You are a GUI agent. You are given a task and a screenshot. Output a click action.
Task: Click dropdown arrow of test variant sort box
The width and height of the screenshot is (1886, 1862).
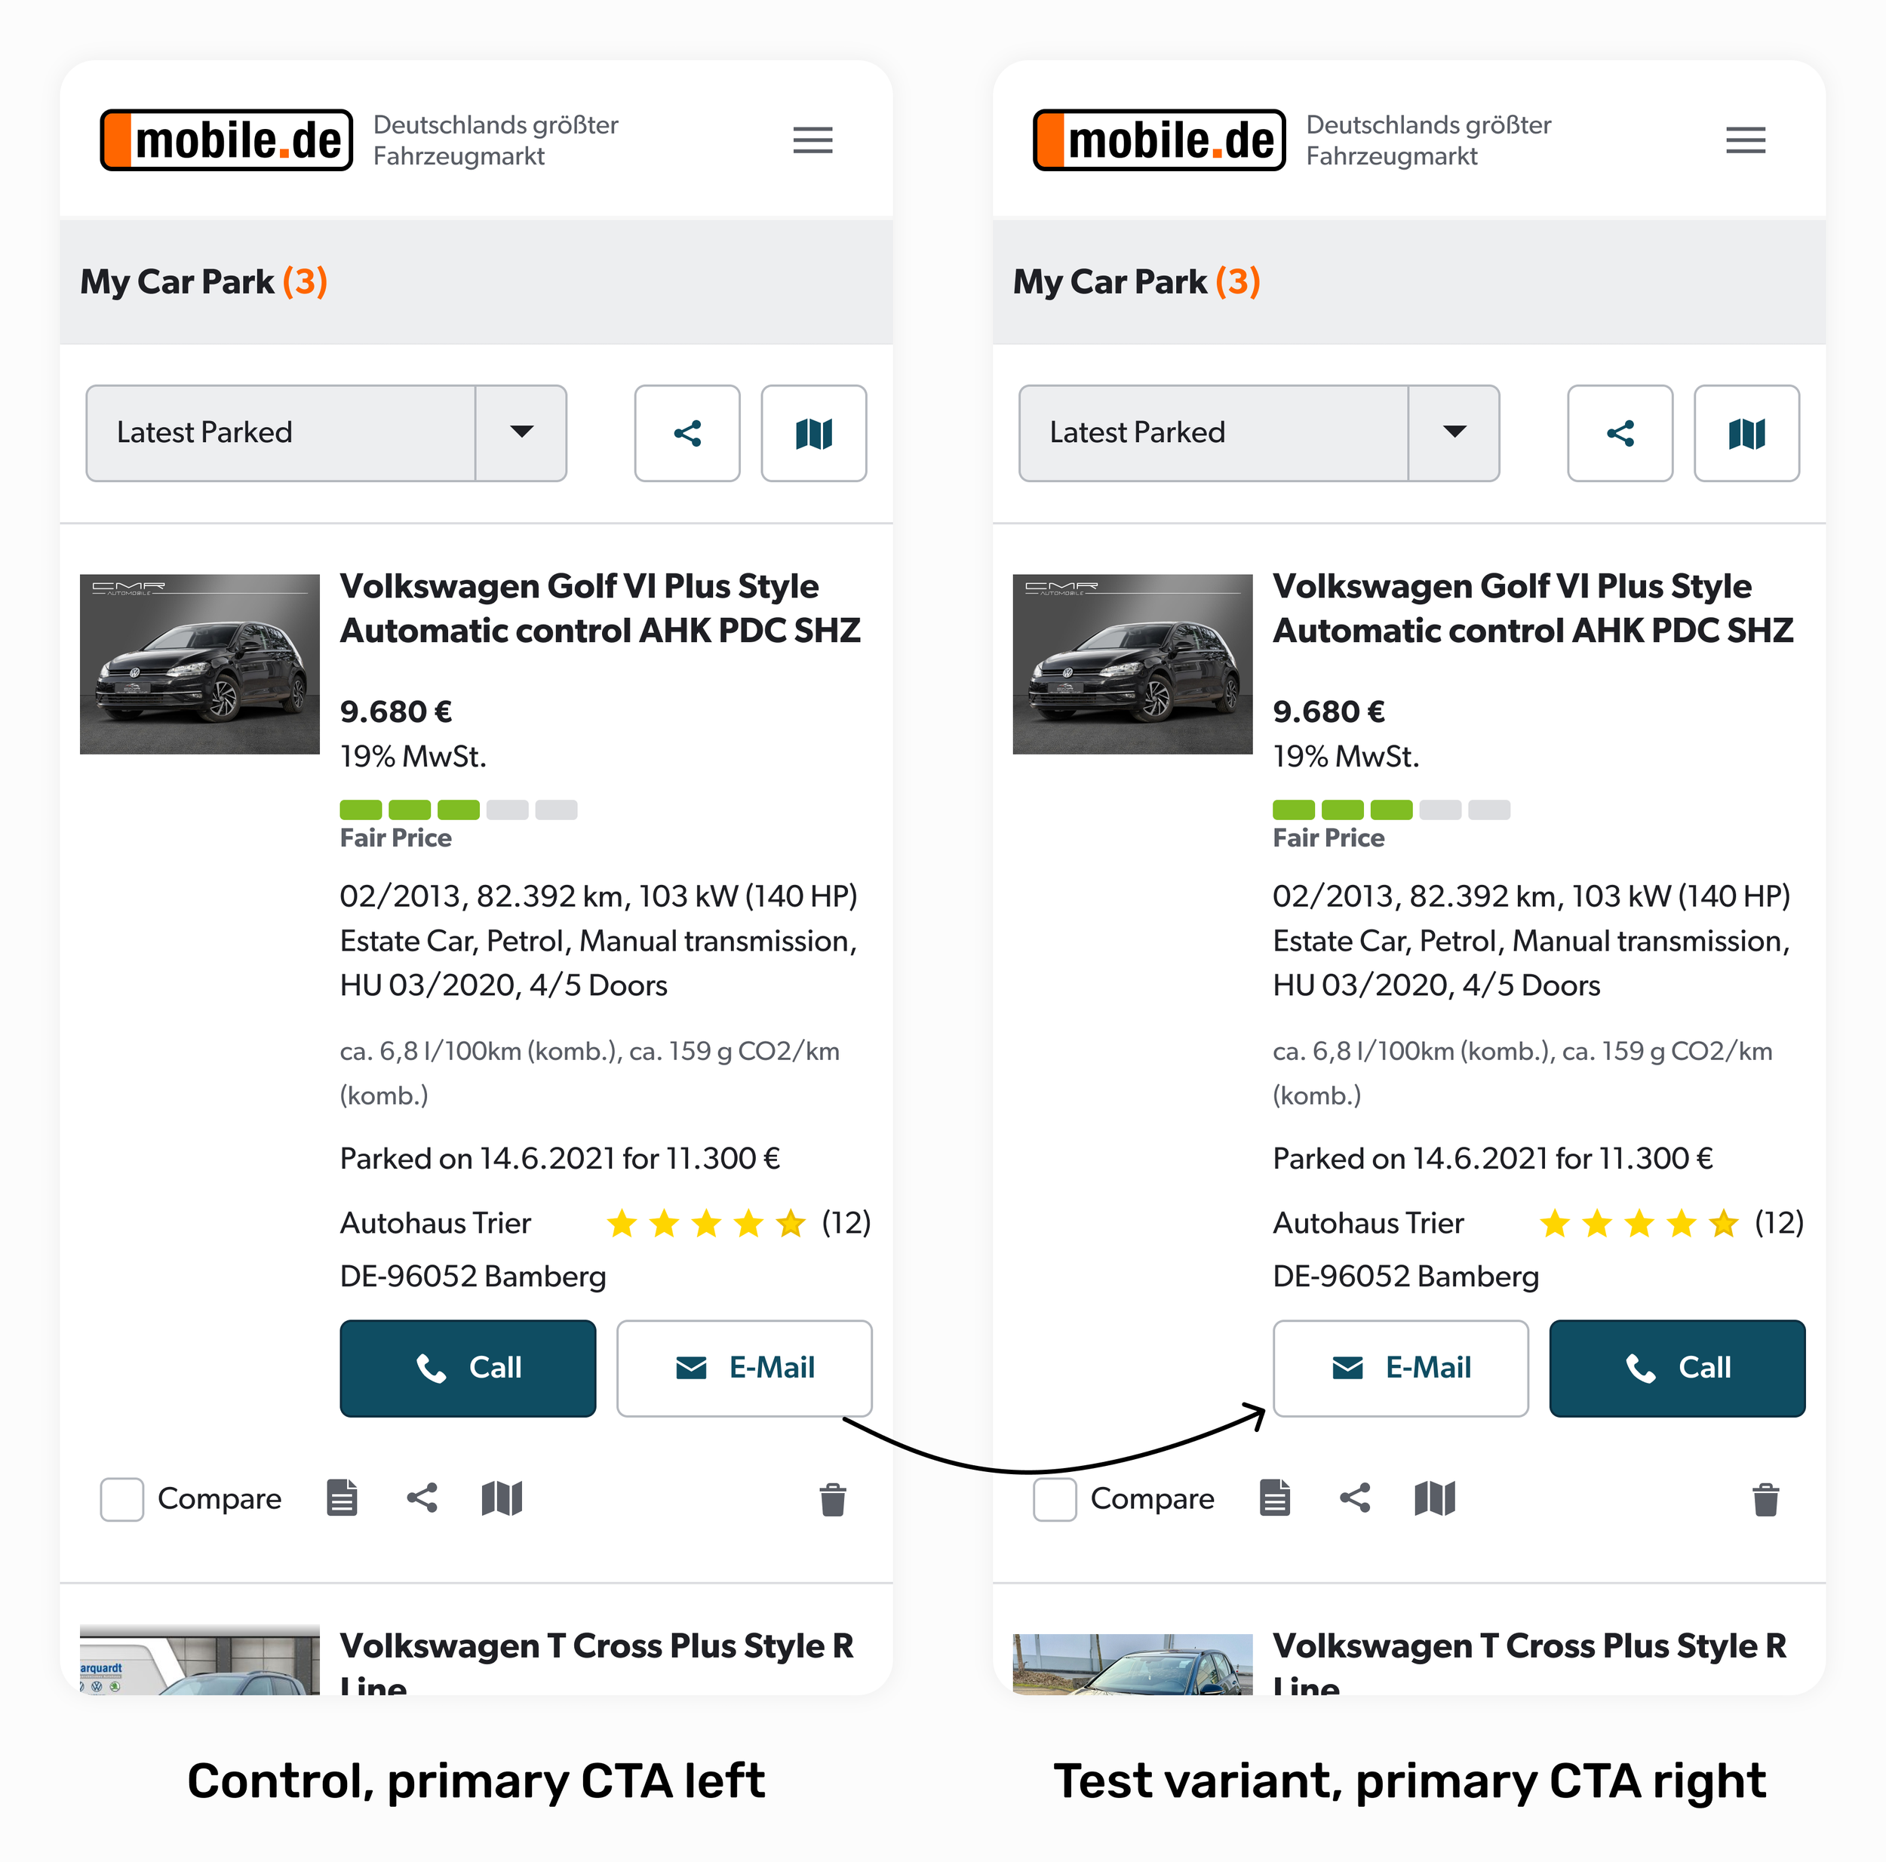click(x=1454, y=432)
